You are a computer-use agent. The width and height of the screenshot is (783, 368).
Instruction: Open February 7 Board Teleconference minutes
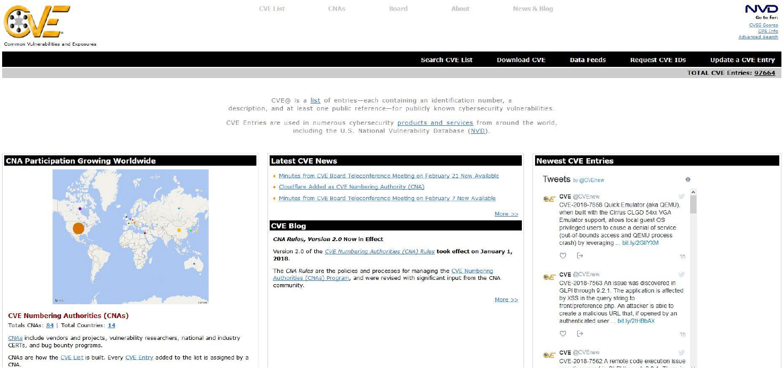387,198
